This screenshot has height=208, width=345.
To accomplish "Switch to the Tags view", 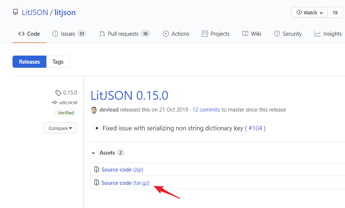I will click(x=58, y=61).
